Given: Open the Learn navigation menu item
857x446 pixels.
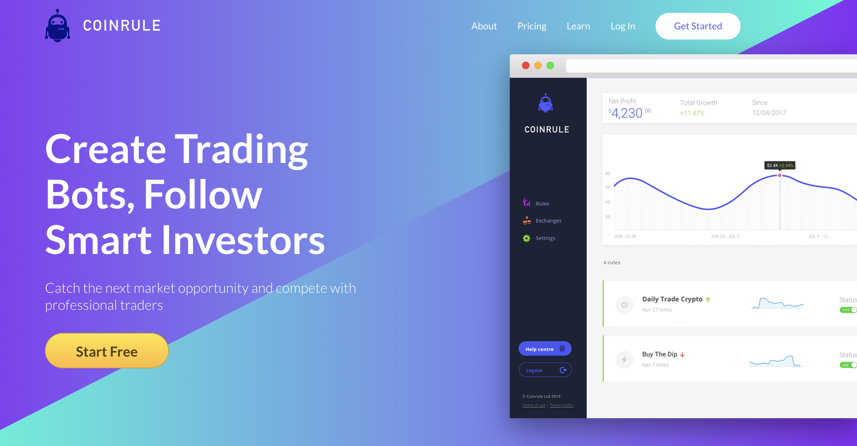Looking at the screenshot, I should [x=578, y=26].
